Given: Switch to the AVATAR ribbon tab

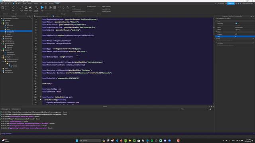Looking at the screenshot, I should pyautogui.click(x=35, y=4).
